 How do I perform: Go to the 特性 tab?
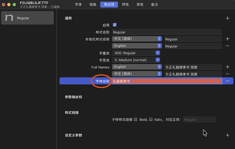(x=125, y=4)
